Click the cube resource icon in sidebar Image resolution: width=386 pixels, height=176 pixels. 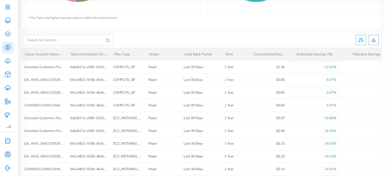tap(8, 75)
